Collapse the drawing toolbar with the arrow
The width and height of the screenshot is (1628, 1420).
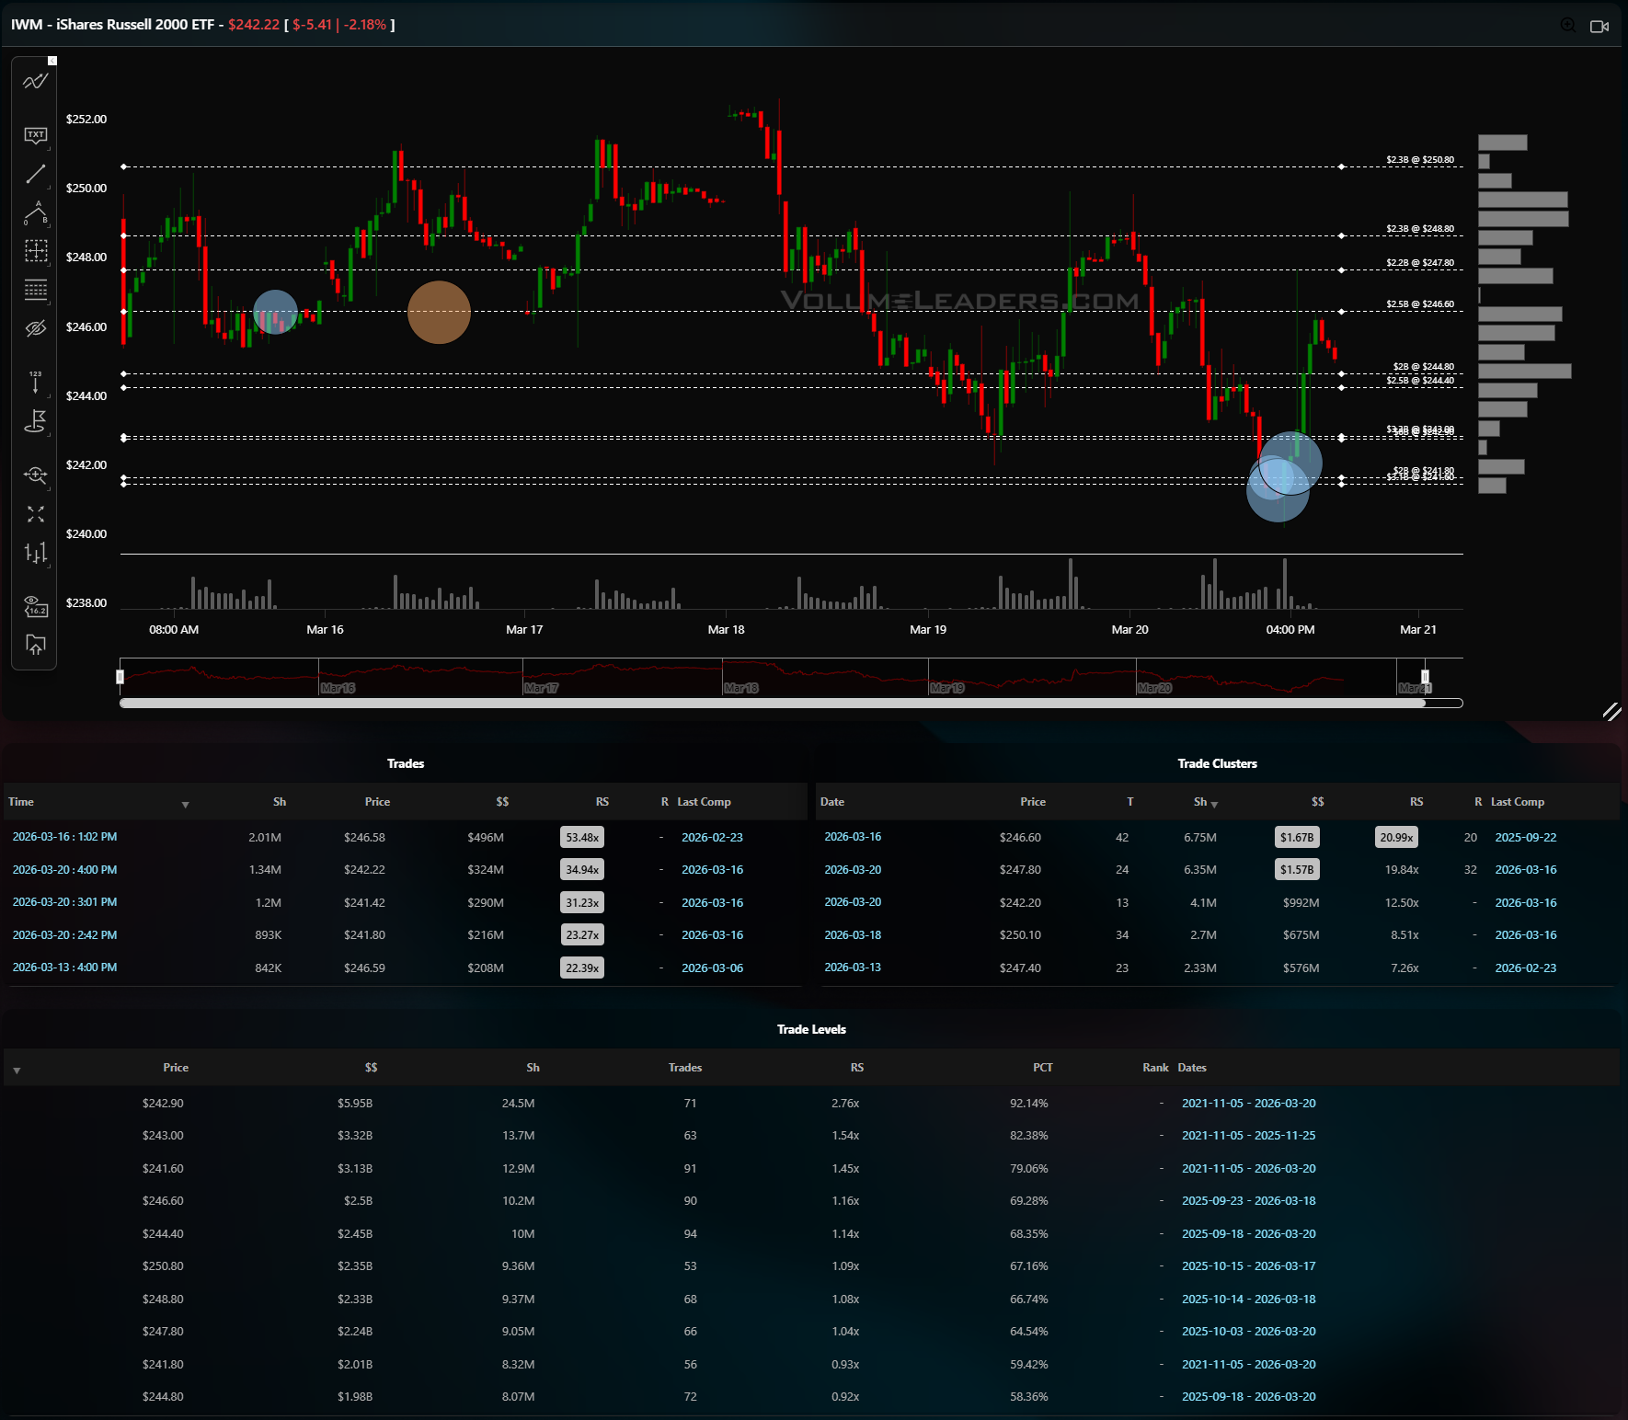[52, 61]
